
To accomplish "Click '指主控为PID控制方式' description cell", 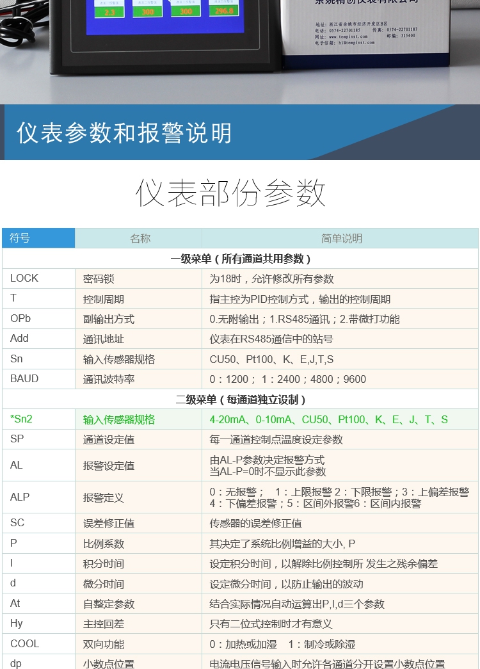I will [x=340, y=299].
